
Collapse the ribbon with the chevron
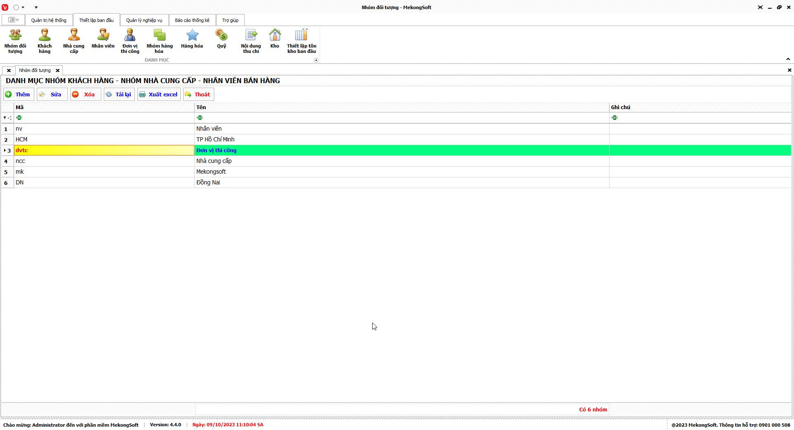[x=788, y=59]
